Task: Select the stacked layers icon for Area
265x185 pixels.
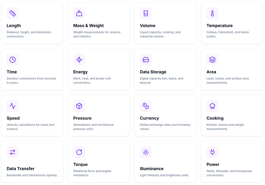Action: click(212, 60)
